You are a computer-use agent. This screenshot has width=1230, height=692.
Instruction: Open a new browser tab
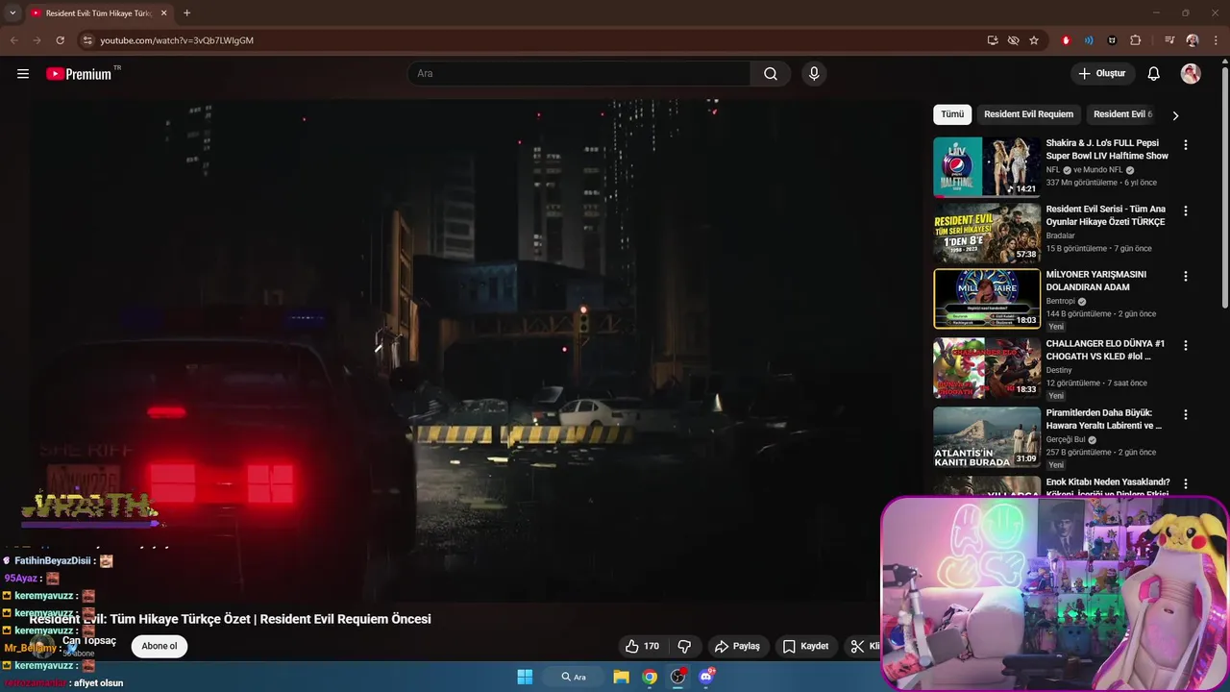coord(186,13)
